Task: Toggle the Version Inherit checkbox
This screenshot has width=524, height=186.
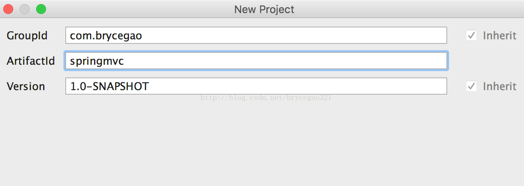Action: [471, 86]
